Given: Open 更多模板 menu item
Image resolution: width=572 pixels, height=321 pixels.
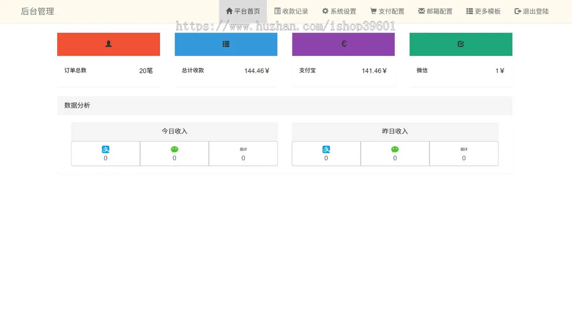Looking at the screenshot, I should (x=483, y=11).
